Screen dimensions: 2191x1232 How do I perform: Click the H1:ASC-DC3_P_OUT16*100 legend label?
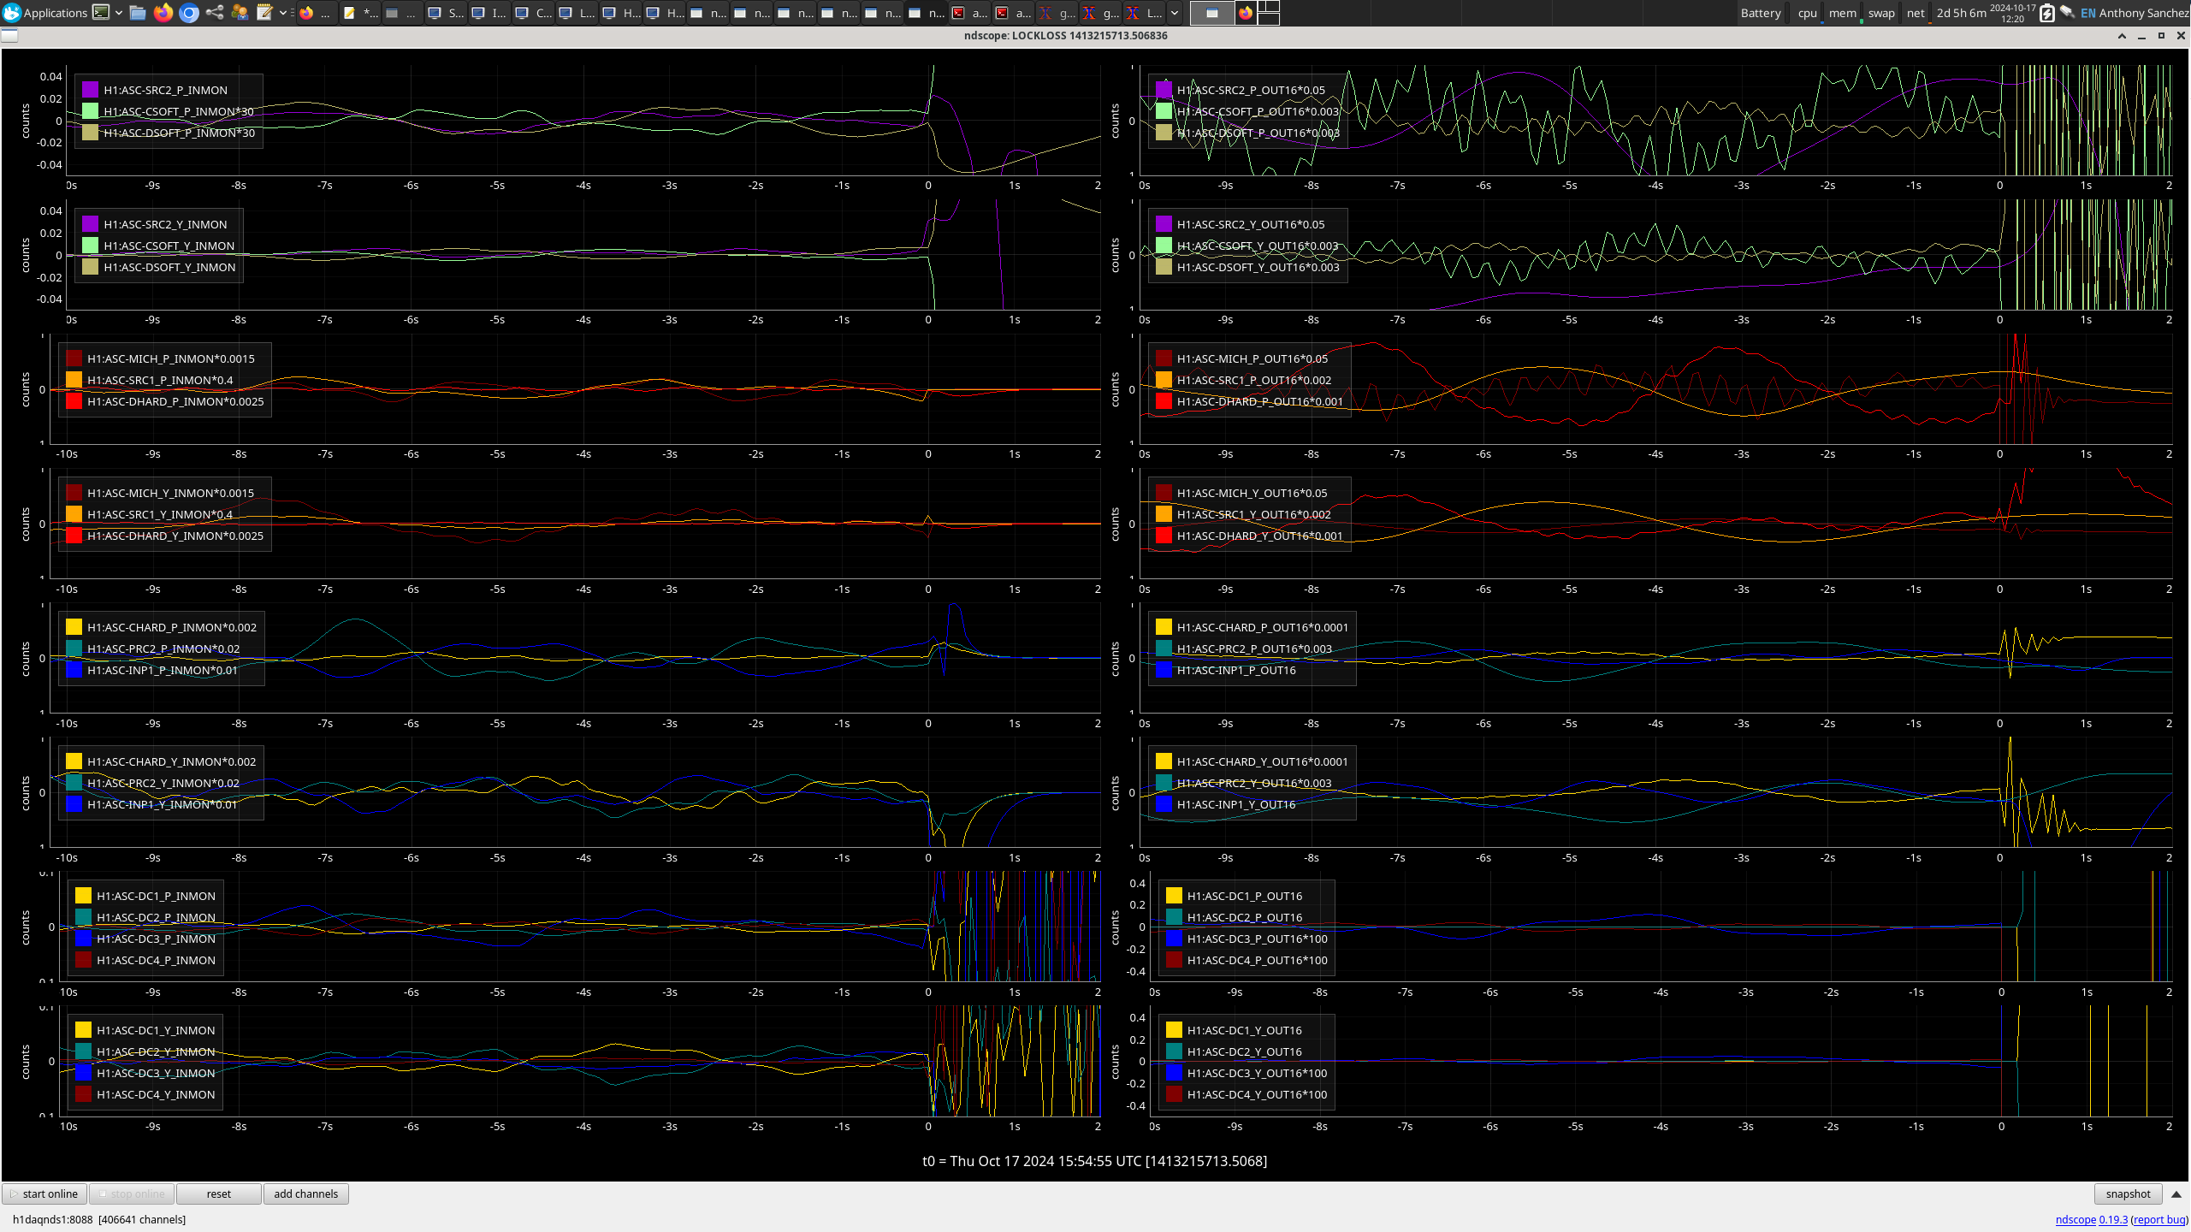(x=1258, y=939)
